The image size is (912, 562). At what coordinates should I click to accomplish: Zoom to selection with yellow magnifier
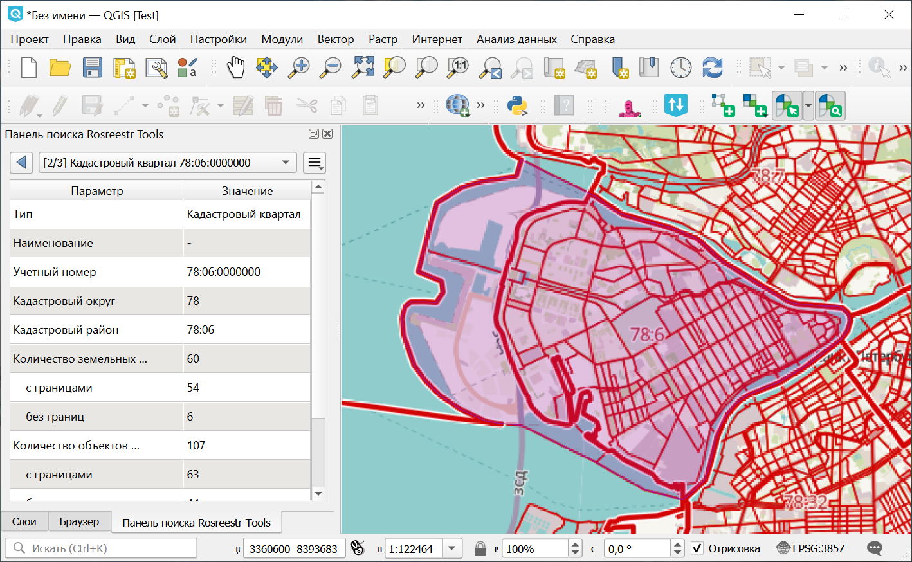coord(394,68)
